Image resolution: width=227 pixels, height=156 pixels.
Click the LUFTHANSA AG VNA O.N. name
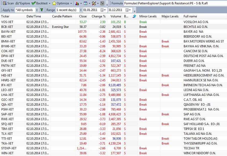coord(201,95)
